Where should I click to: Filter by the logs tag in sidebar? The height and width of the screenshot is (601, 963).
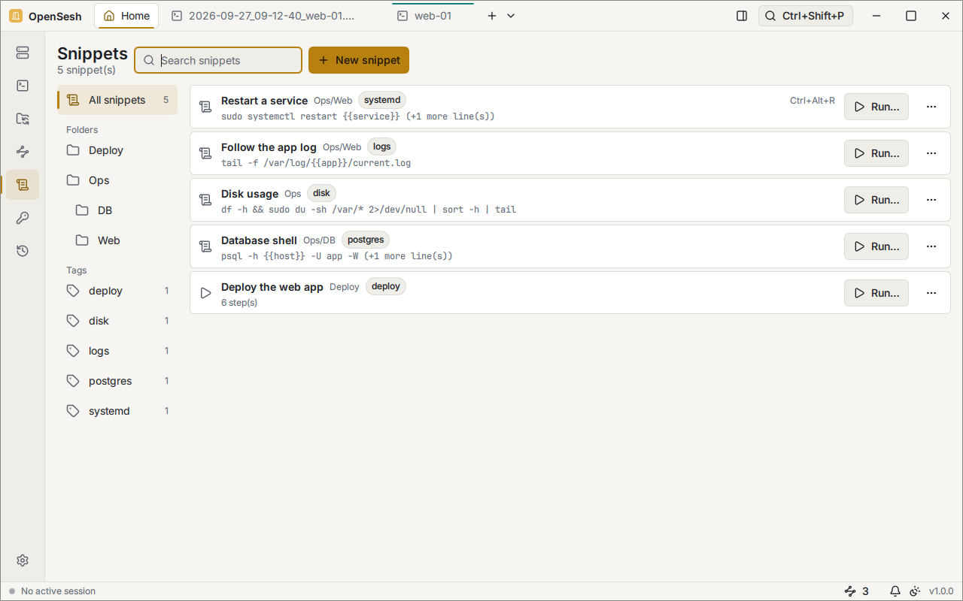click(x=117, y=351)
